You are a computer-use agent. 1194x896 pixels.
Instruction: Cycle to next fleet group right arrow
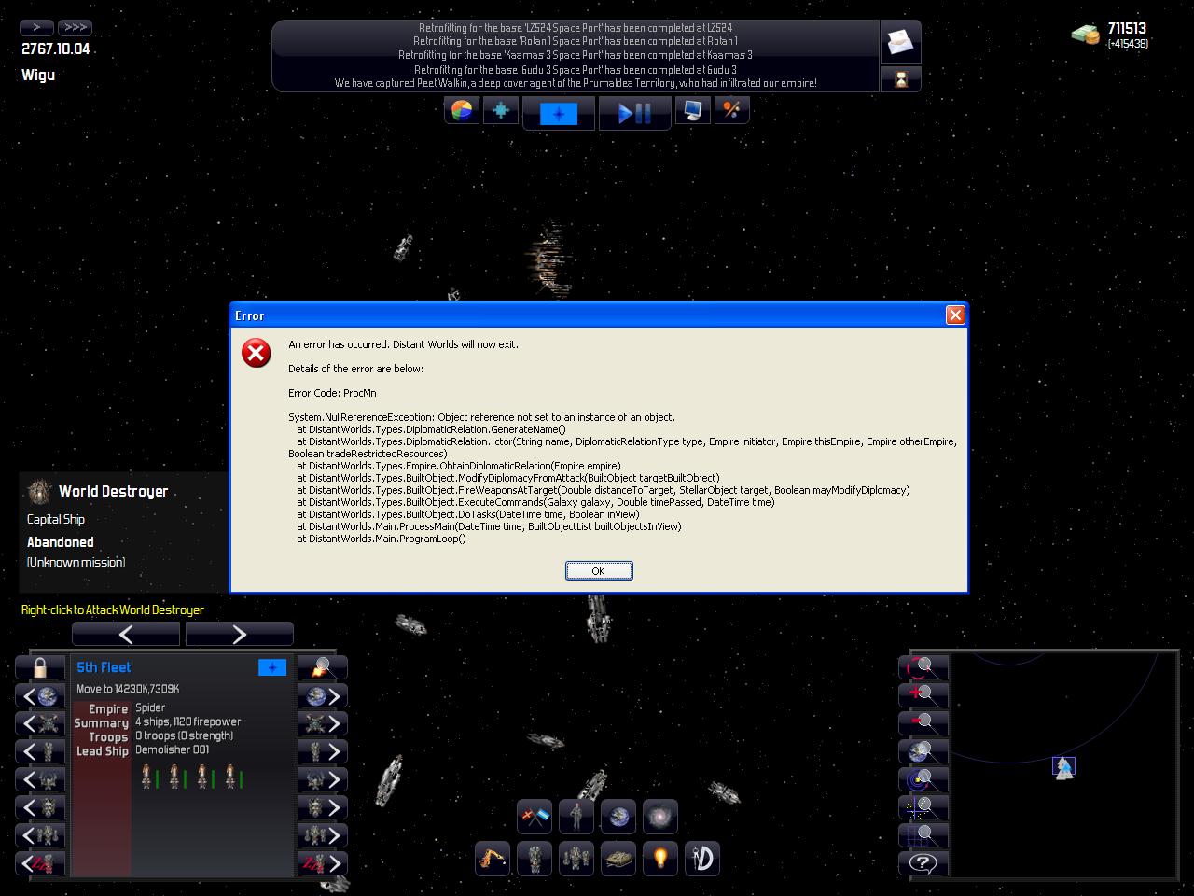click(x=323, y=835)
